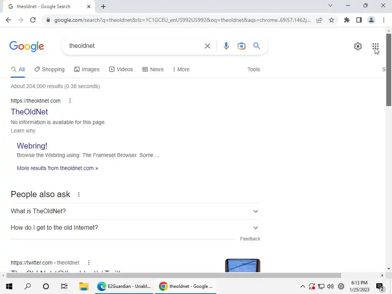Image resolution: width=392 pixels, height=294 pixels.
Task: Select the All results tab
Action: click(18, 69)
